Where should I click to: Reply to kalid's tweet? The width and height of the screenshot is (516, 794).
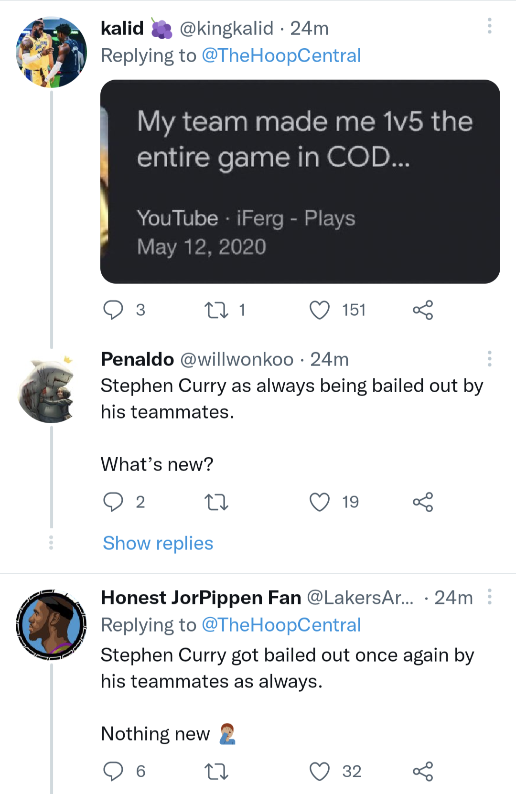point(114,310)
